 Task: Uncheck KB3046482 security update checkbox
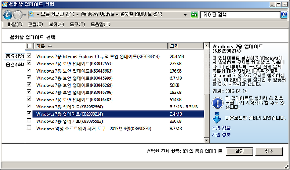click(29, 99)
